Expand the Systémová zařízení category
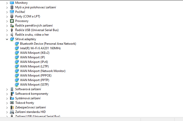This screenshot has height=121, width=183. coord(7,98)
